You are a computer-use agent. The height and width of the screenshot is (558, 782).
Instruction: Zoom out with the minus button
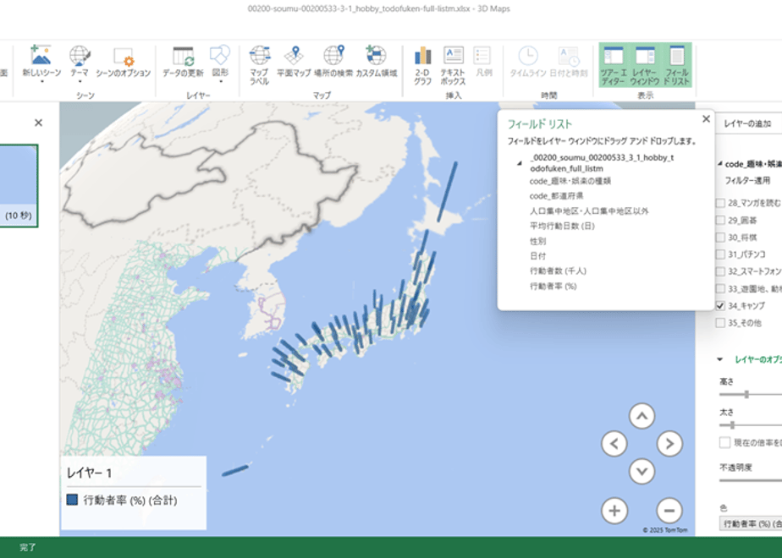669,511
